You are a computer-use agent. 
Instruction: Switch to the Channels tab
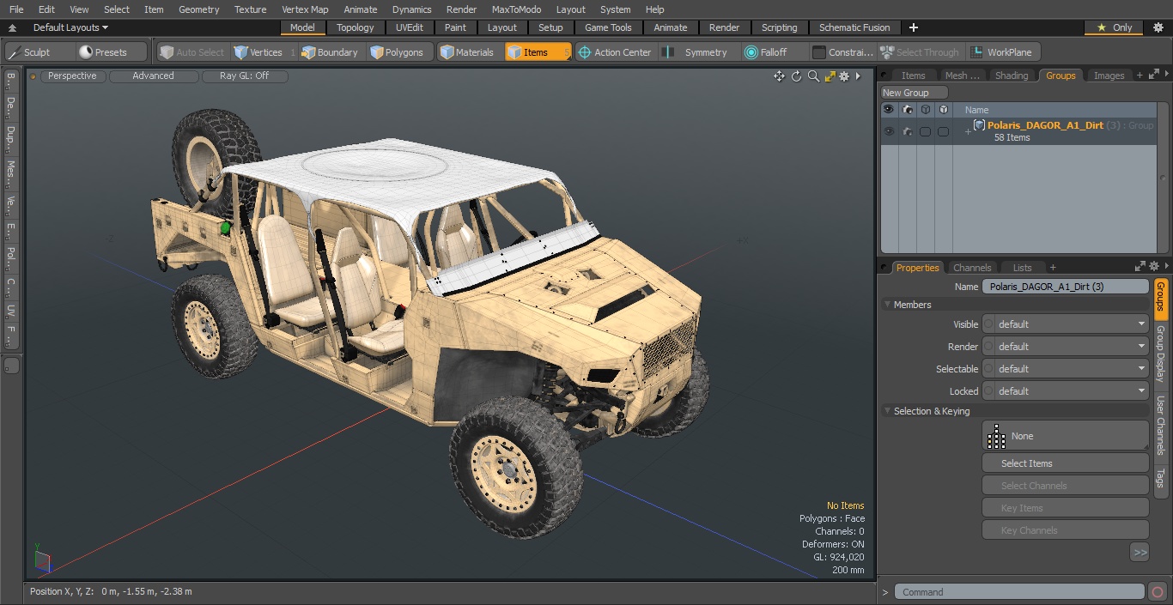[x=972, y=268]
